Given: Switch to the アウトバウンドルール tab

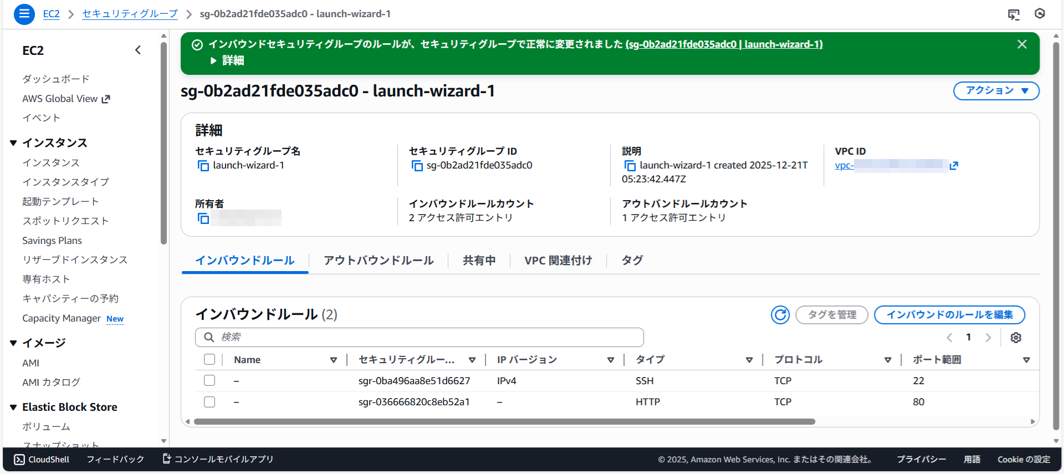Looking at the screenshot, I should point(378,261).
